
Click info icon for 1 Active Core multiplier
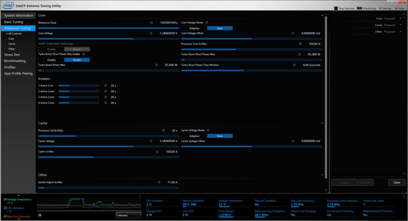(x=106, y=85)
